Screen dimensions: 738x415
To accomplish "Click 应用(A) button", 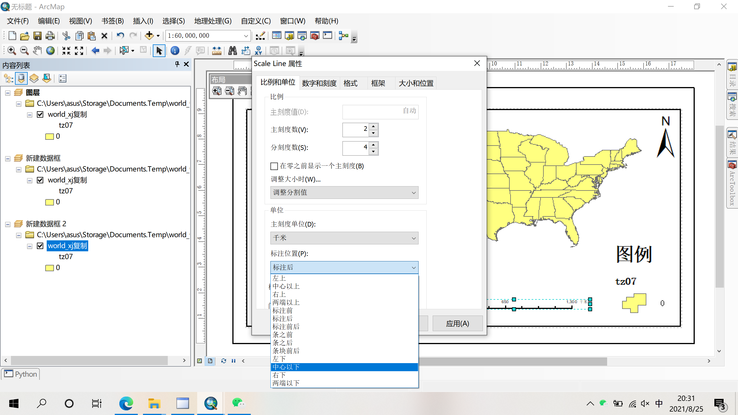I will (x=458, y=323).
